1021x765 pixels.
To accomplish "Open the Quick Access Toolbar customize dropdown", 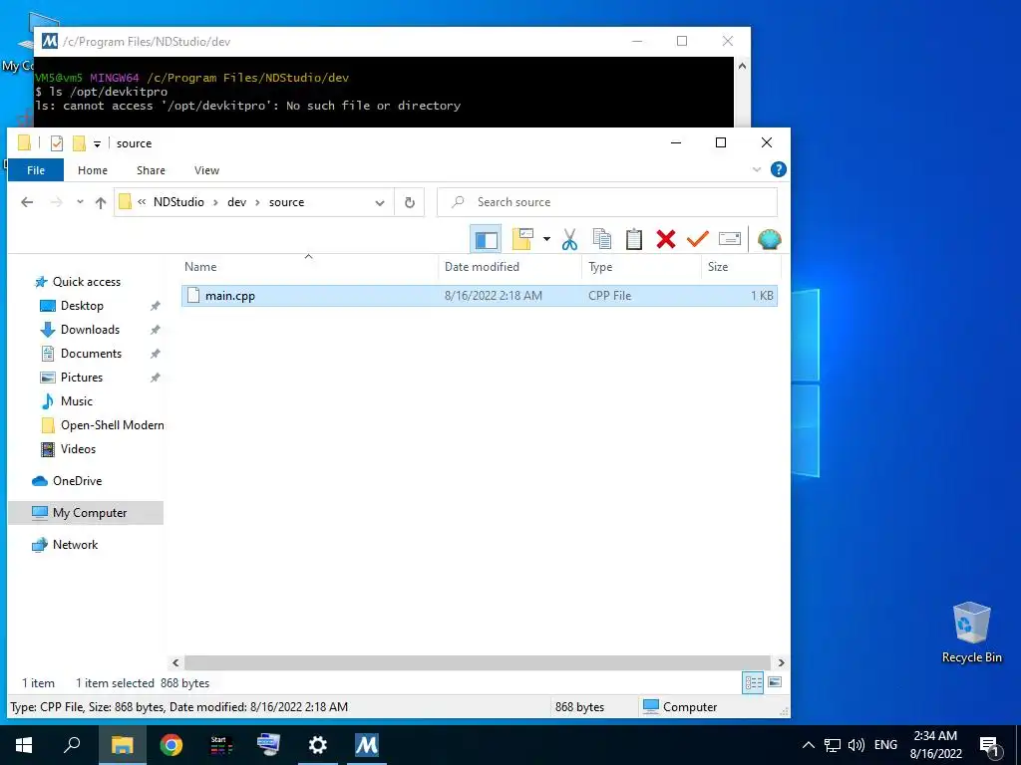I will 97,143.
